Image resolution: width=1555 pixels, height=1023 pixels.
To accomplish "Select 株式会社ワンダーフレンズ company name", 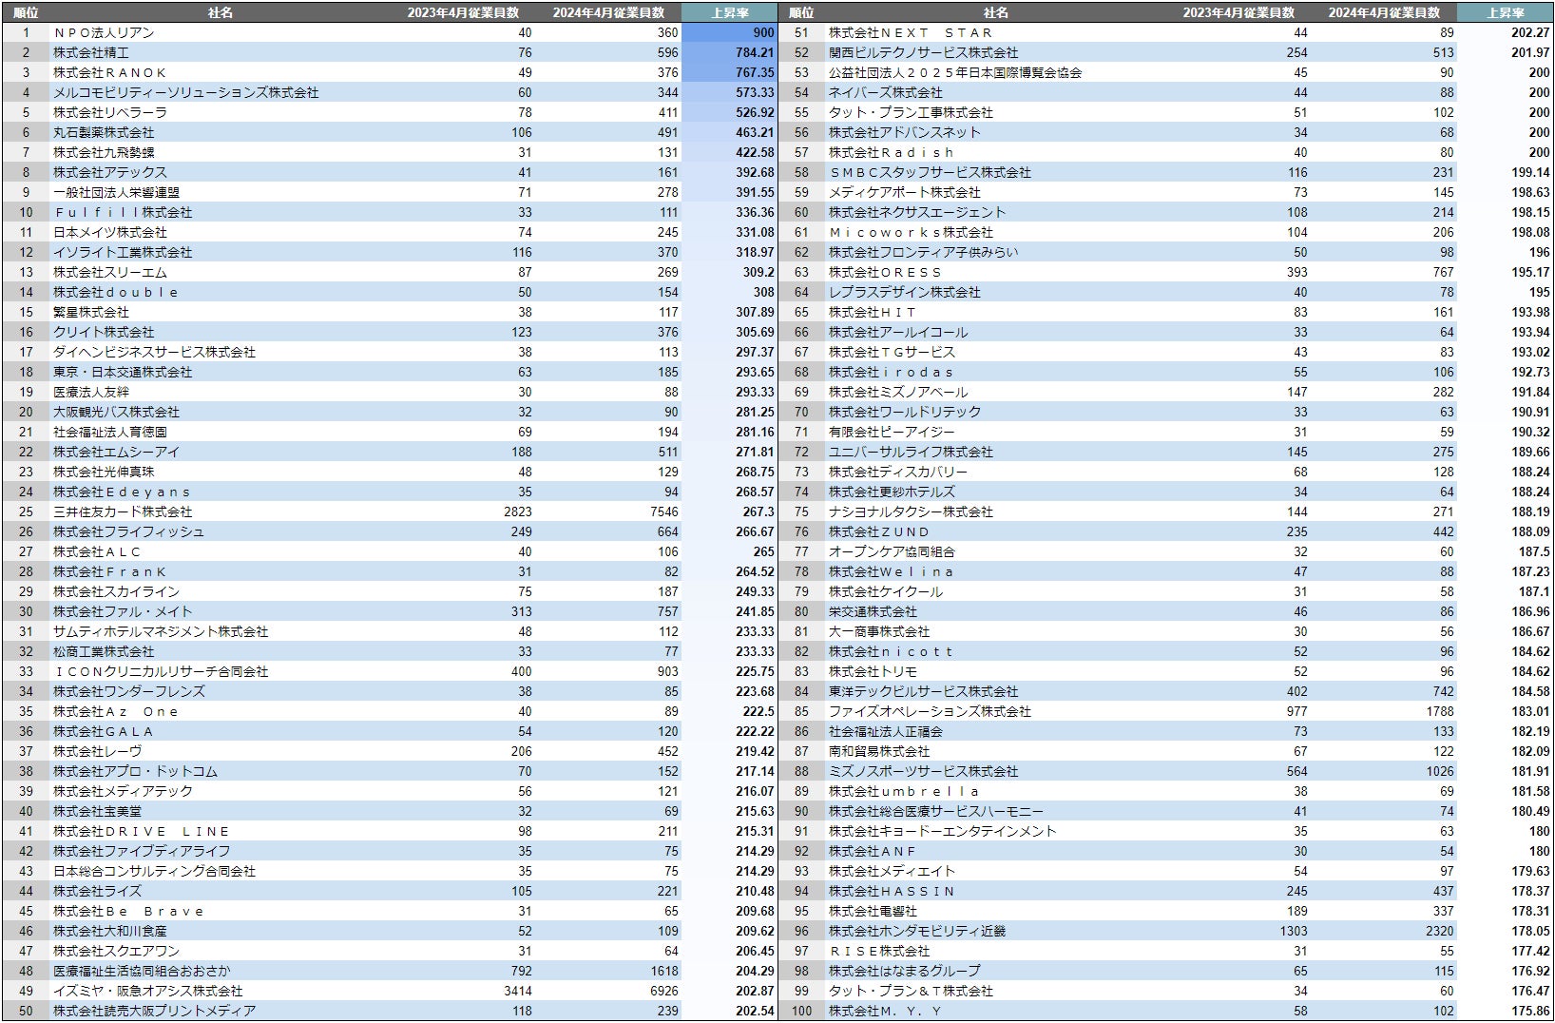I will pyautogui.click(x=129, y=691).
